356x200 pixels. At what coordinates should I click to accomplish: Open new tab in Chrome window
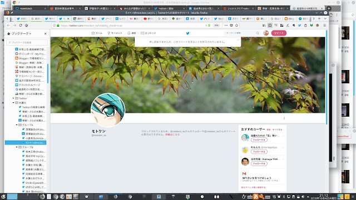pos(329,8)
